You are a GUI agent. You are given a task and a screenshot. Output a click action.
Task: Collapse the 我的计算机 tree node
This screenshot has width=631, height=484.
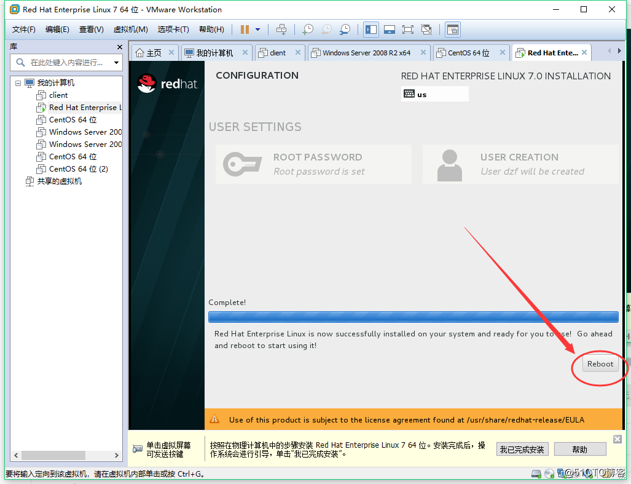[x=18, y=84]
